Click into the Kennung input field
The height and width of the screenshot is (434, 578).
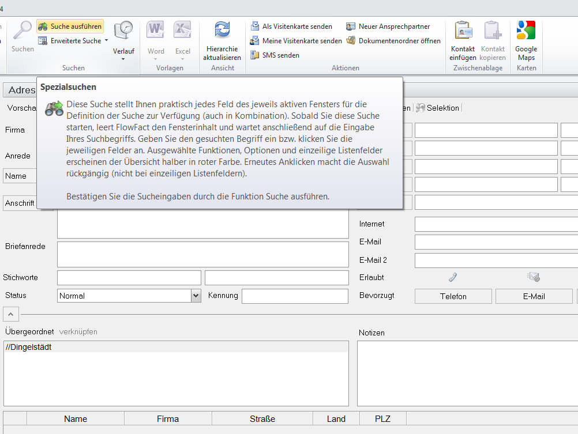pyautogui.click(x=294, y=296)
